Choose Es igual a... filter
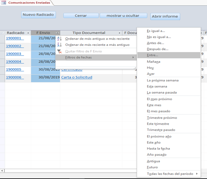Viewport: 207px width, 179px height. 156,31
